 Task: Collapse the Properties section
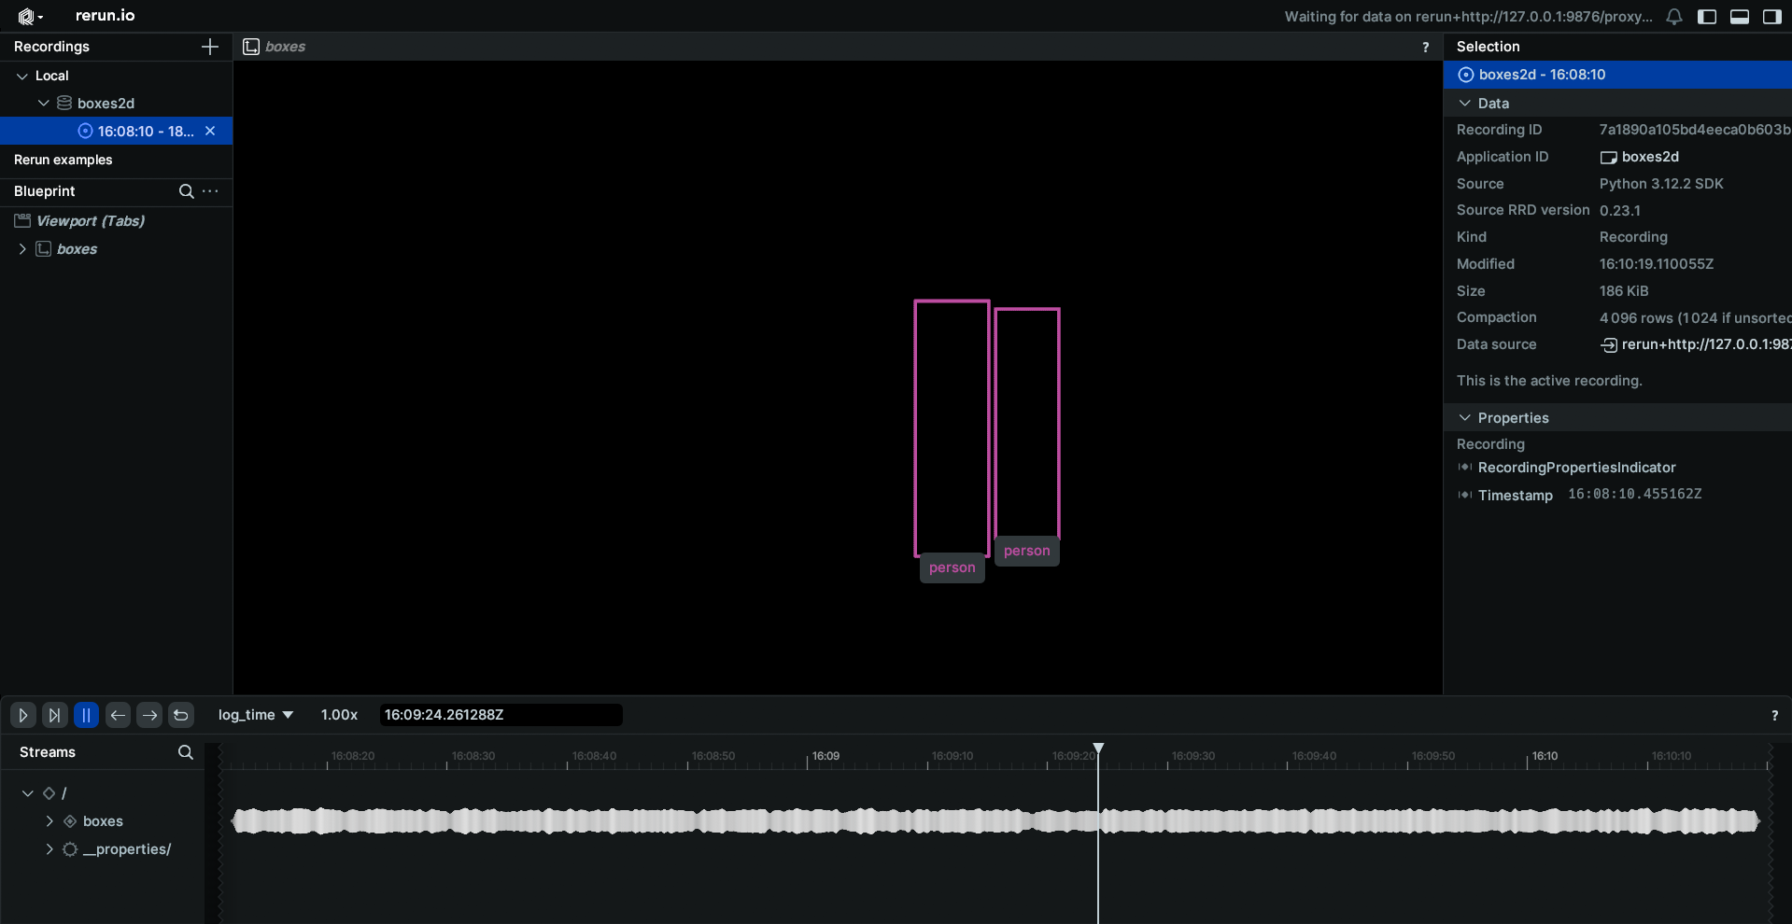click(x=1464, y=418)
